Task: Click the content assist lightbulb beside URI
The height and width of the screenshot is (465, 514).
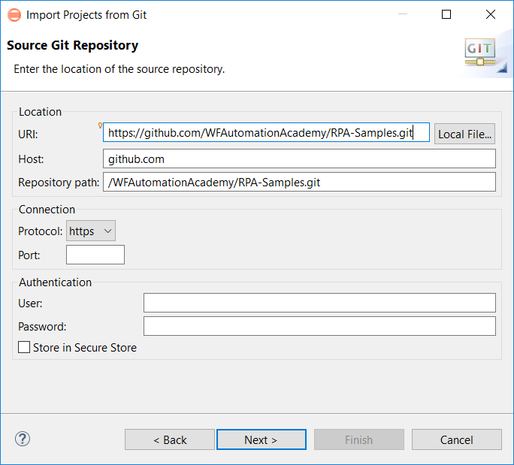Action: 100,125
